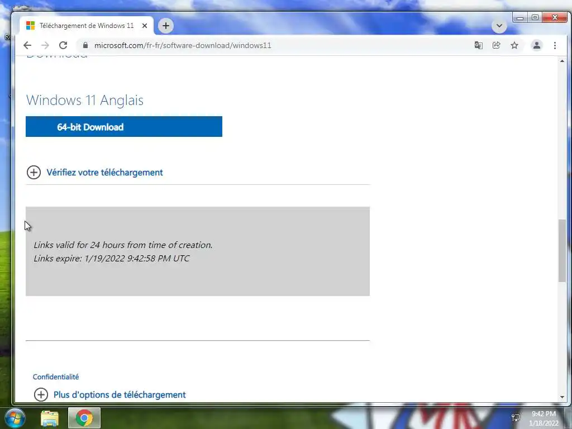Bookmark this page with the star icon
Viewport: 572px width, 429px height.
(x=514, y=45)
